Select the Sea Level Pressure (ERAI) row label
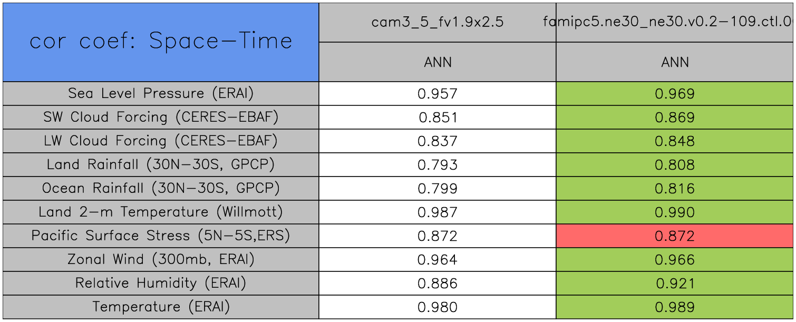 161,93
